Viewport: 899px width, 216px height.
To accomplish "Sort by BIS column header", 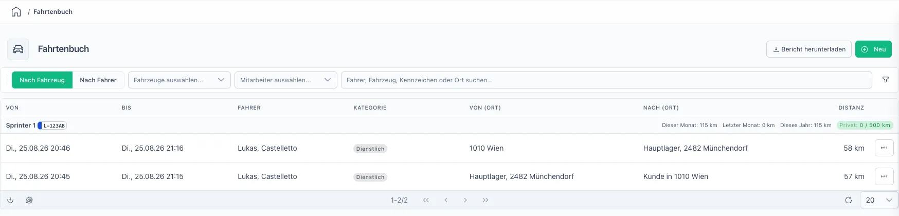I will 127,108.
